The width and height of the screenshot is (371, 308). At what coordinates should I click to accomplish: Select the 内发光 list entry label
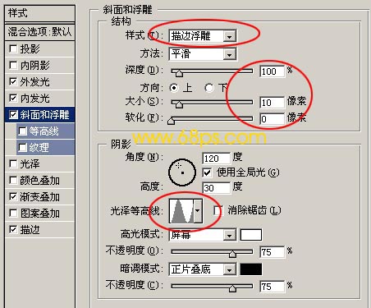coord(34,99)
